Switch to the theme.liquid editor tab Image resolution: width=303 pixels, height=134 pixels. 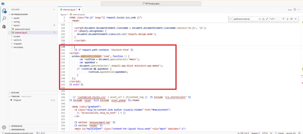coord(69,9)
